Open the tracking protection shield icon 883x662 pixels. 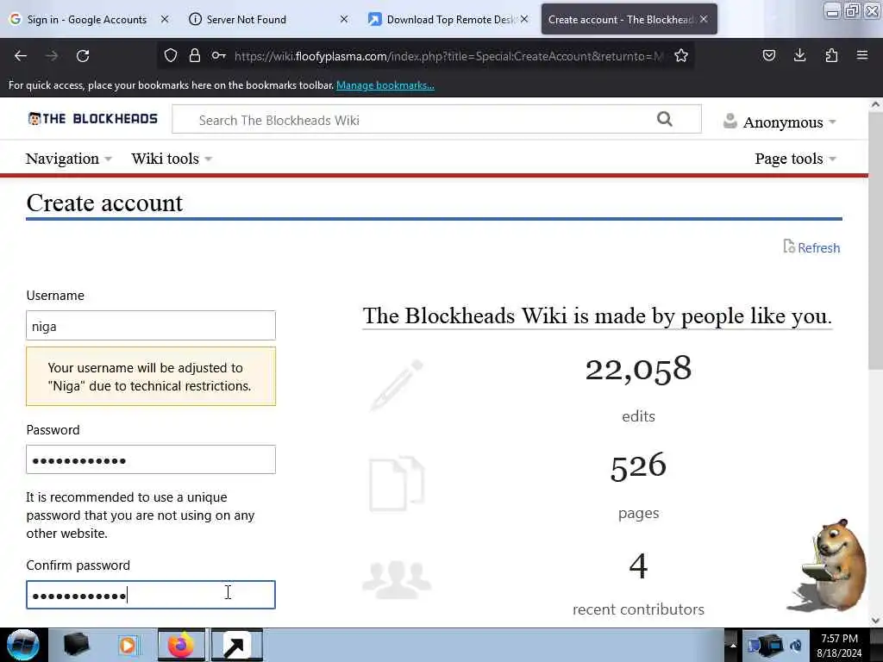(x=171, y=55)
